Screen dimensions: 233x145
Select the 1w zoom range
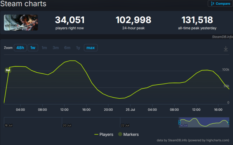33,48
